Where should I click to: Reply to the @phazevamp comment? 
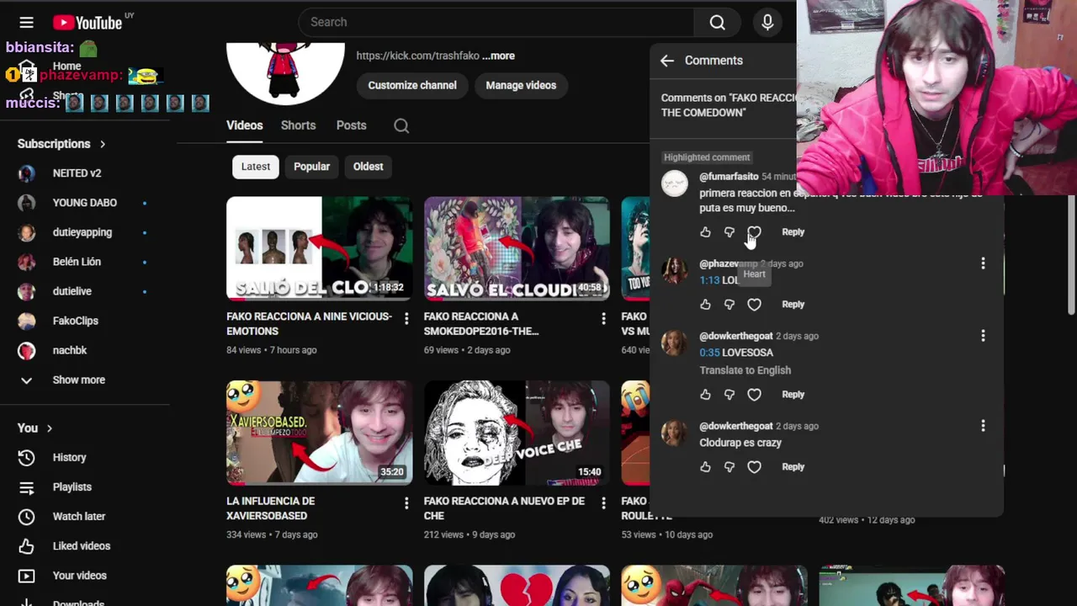coord(793,305)
